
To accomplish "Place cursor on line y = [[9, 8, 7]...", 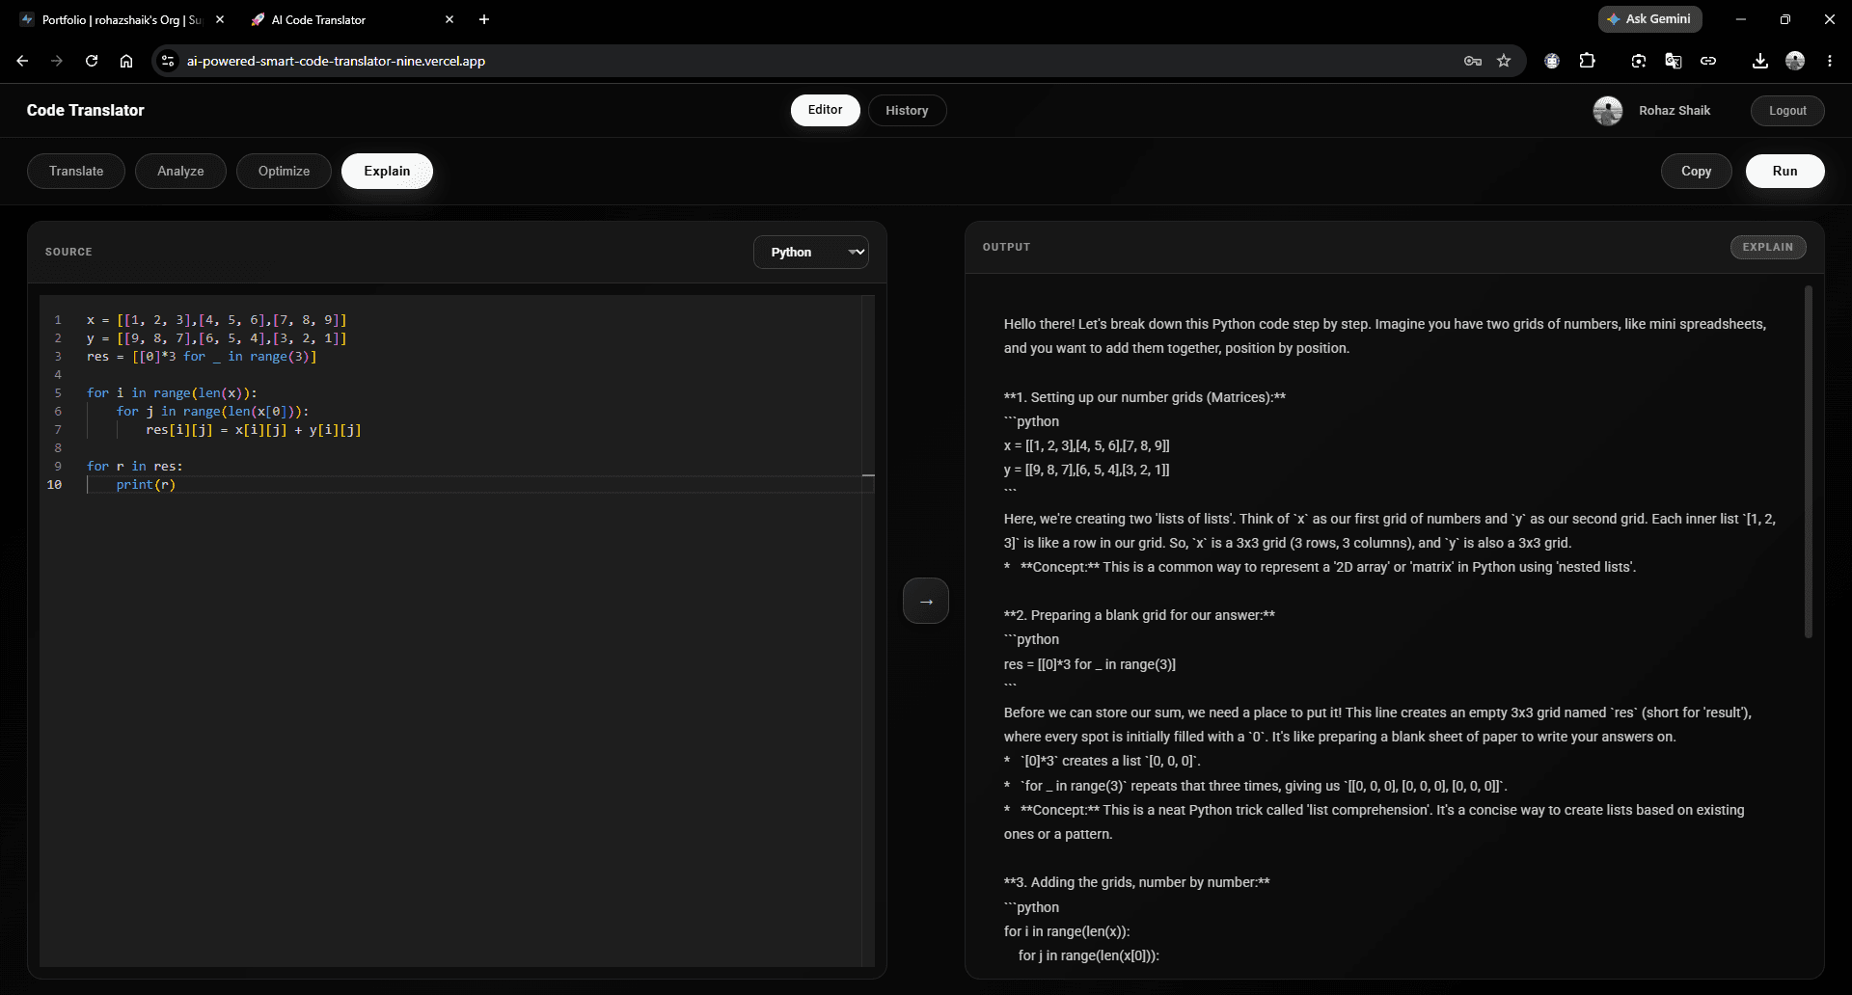I will (216, 337).
